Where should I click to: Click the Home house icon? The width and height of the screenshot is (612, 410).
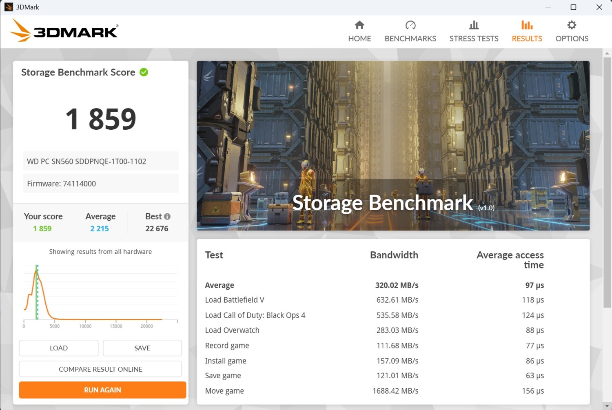point(359,25)
